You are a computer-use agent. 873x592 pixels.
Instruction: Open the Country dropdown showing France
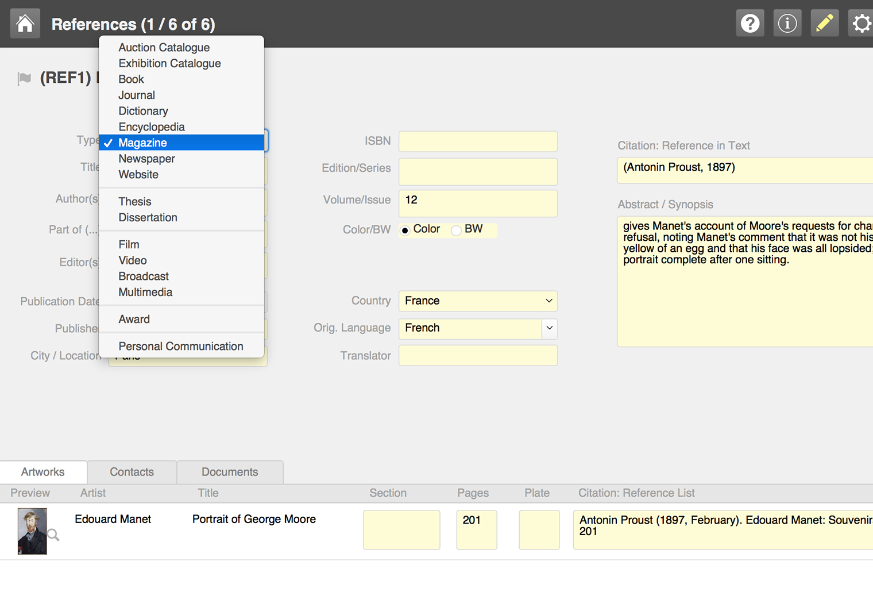click(478, 301)
